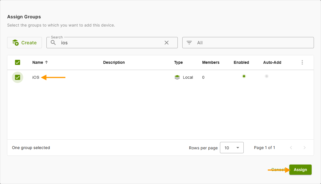The width and height of the screenshot is (321, 184).
Task: Click the Description column header
Action: point(114,62)
